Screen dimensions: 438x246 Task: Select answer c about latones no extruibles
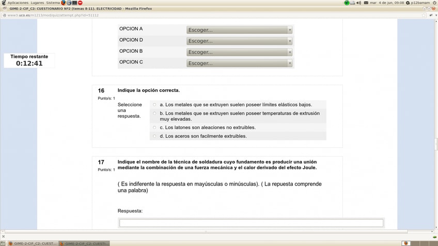154,127
